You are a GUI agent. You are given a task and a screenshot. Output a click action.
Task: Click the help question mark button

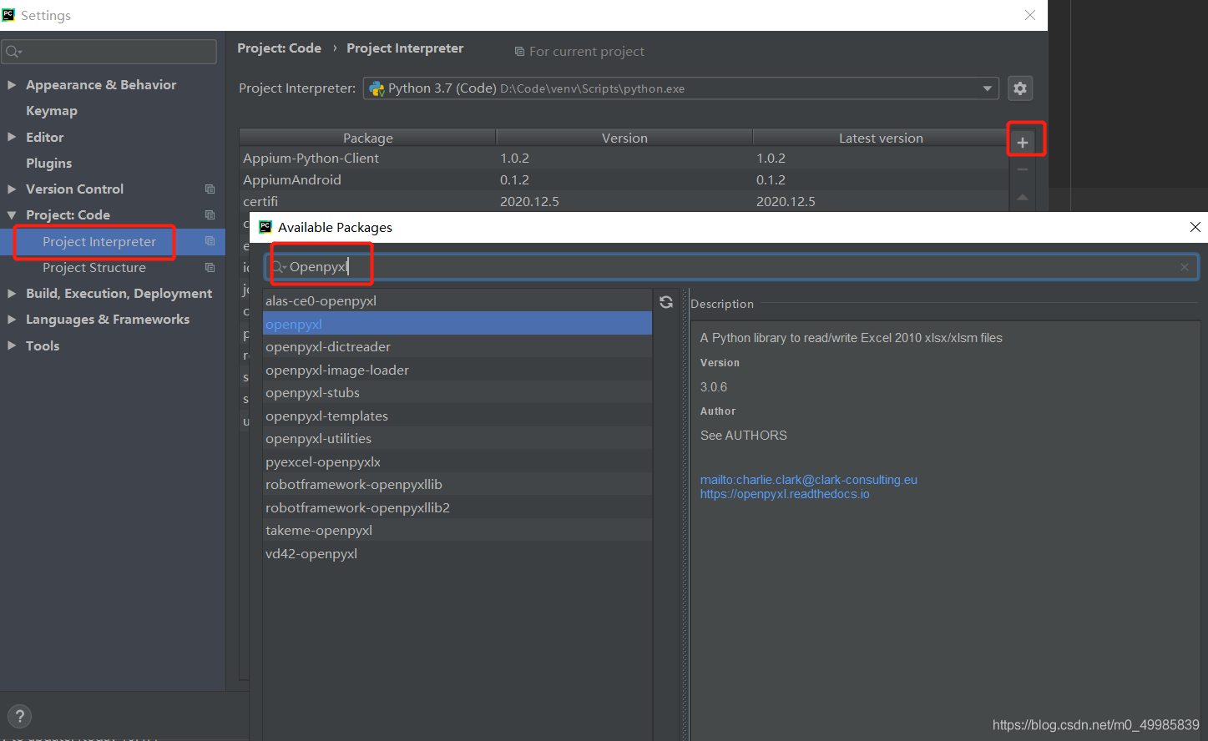click(x=19, y=716)
